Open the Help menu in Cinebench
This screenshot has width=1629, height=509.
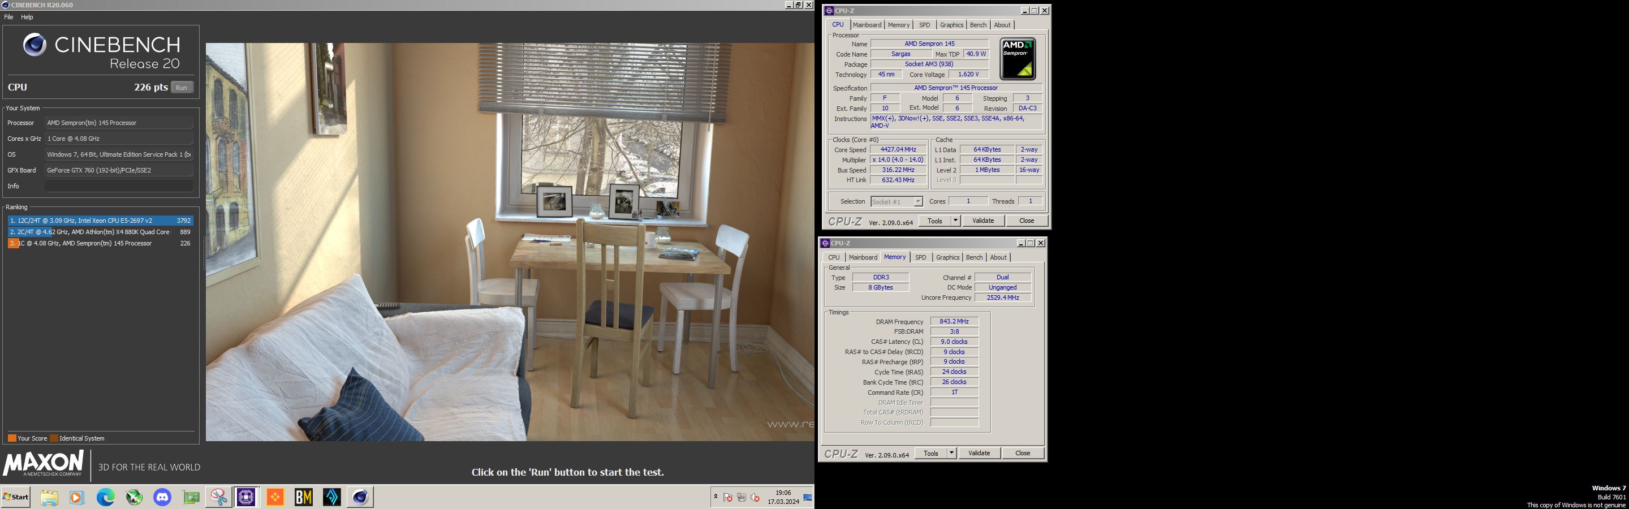click(x=27, y=17)
